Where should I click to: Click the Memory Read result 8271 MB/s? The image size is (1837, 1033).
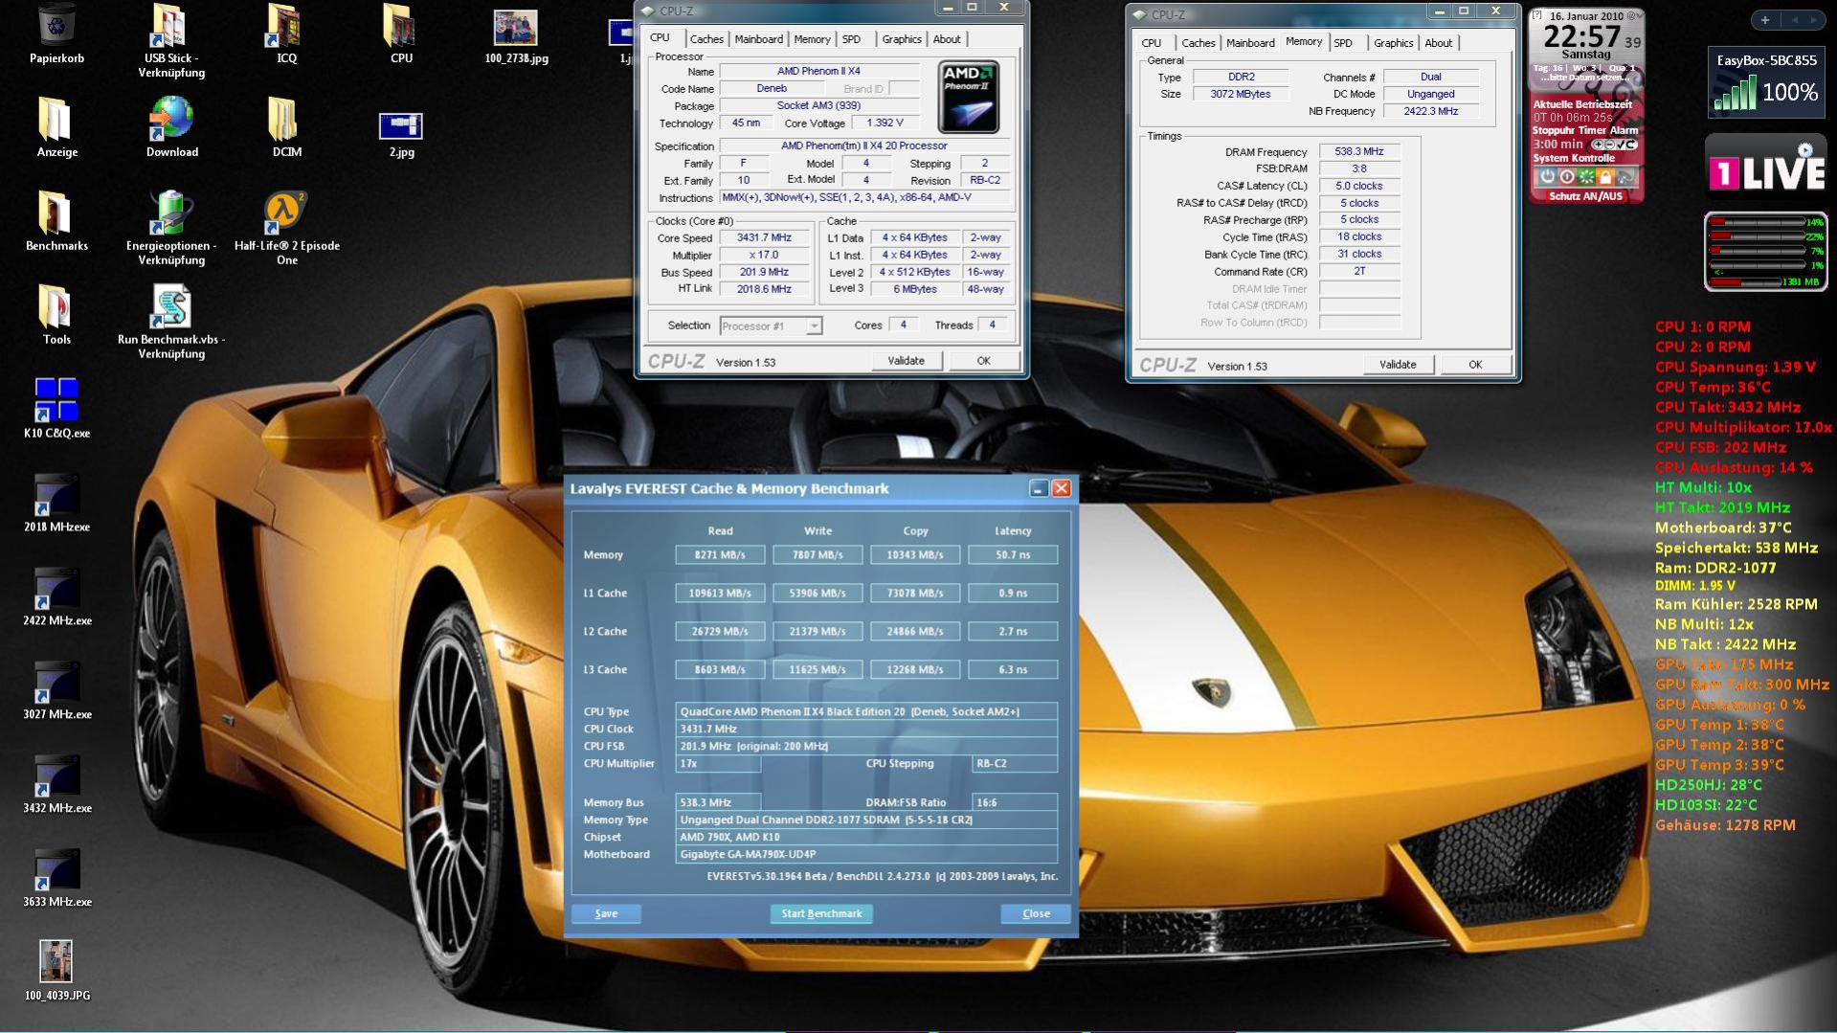(720, 555)
